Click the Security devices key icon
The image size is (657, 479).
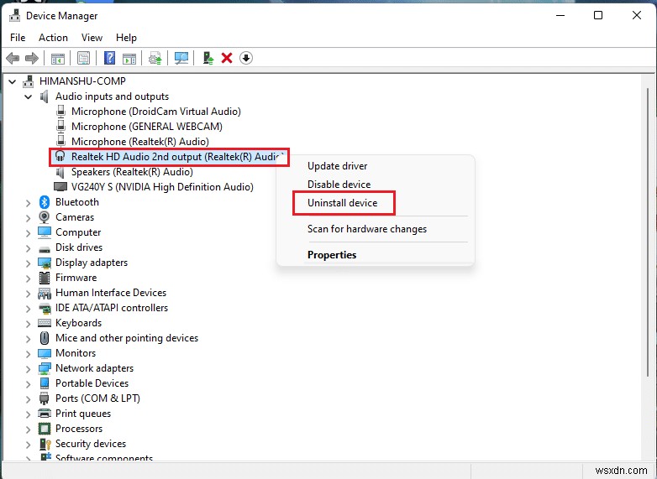[x=45, y=444]
